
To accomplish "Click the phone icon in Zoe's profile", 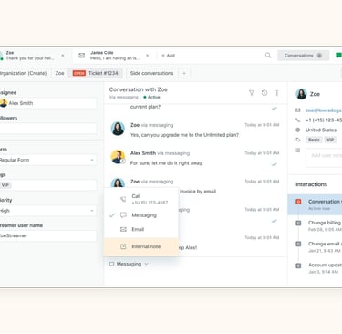I will (298, 120).
